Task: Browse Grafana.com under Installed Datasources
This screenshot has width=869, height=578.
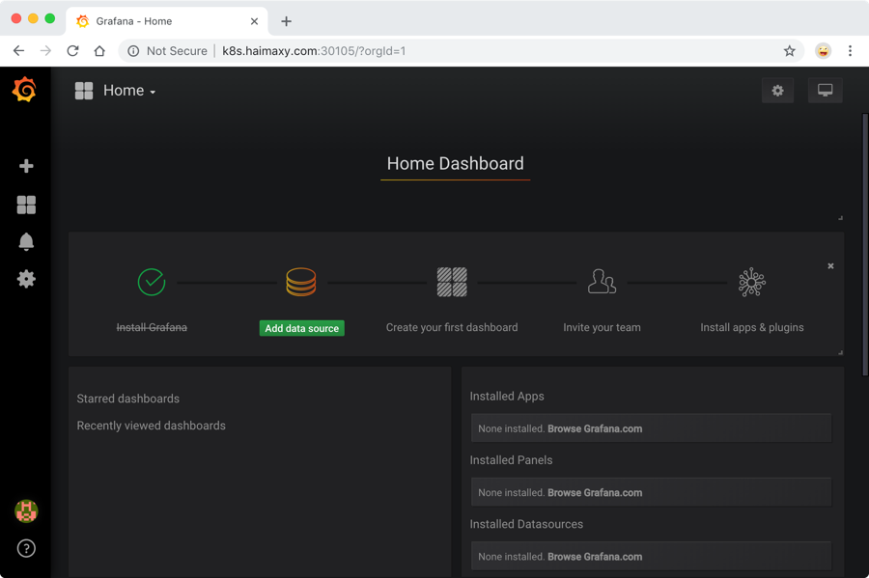Action: click(595, 557)
